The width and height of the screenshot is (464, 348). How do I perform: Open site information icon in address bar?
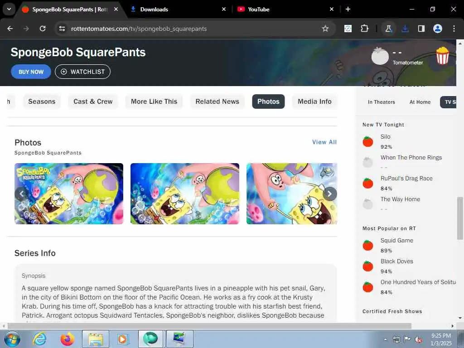tap(62, 29)
